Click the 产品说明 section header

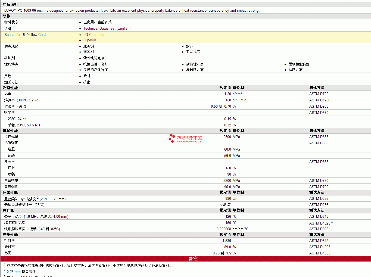(x=10, y=4)
